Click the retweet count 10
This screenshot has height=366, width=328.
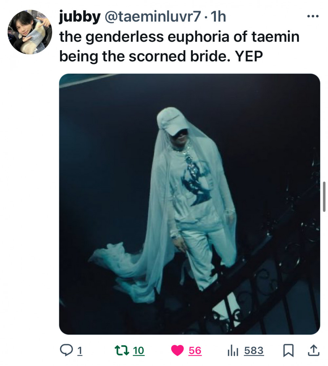(138, 351)
